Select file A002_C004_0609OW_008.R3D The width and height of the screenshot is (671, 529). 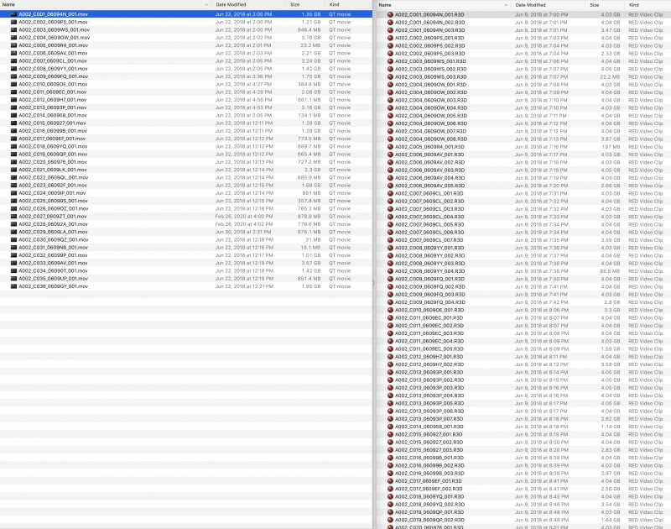click(x=430, y=139)
